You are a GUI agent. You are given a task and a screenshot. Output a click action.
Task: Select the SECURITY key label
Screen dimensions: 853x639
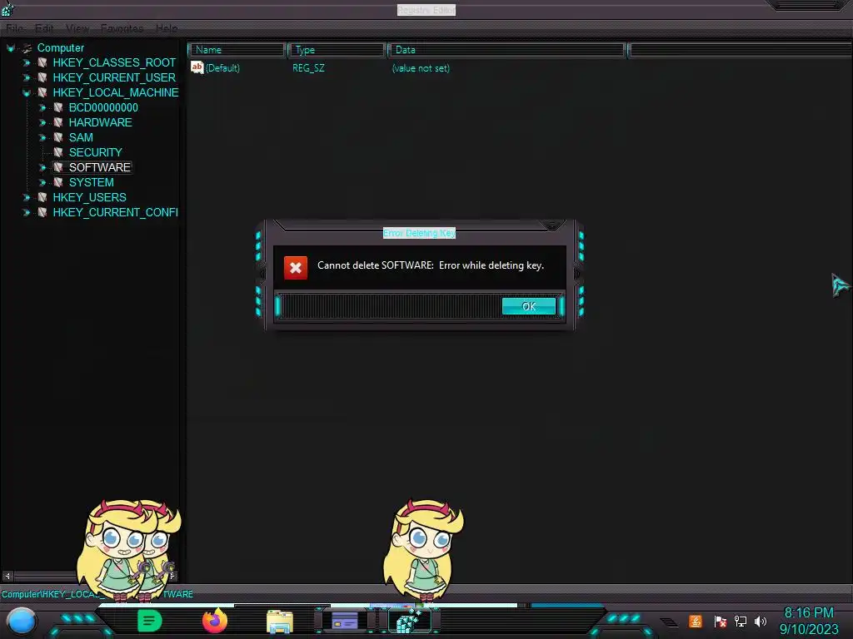pyautogui.click(x=96, y=153)
